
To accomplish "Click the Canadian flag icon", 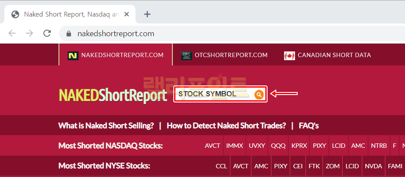I will 289,55.
